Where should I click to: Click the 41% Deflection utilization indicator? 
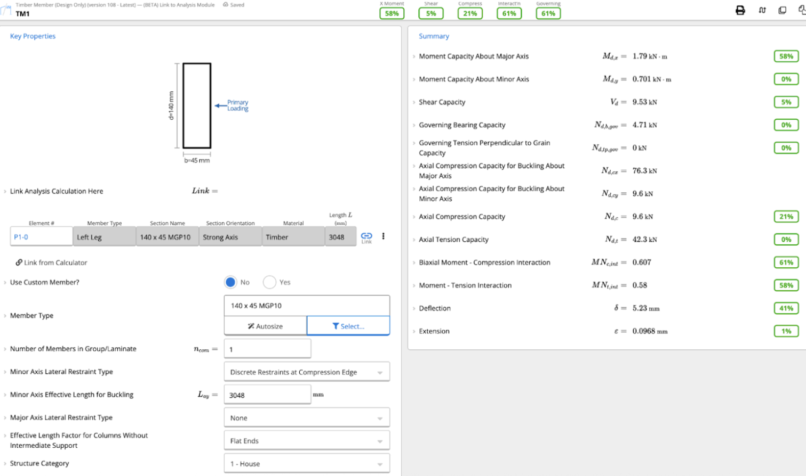(786, 308)
